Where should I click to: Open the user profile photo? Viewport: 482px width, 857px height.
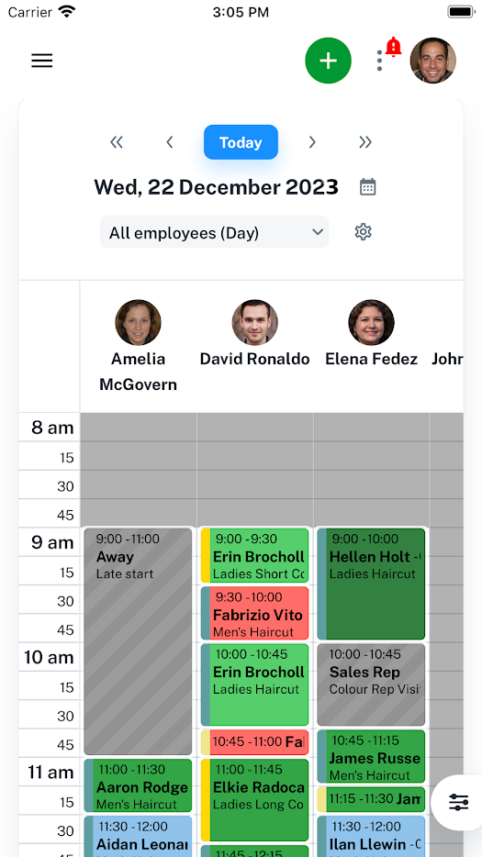[x=432, y=61]
